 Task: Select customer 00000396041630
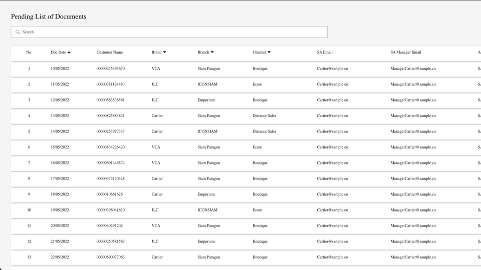[110, 210]
